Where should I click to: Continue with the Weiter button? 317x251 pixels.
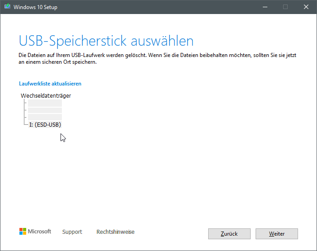(276, 234)
